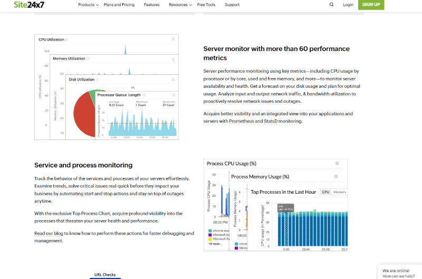The image size is (422, 279).
Task: Open the StatsD monitoring link
Action: [271, 121]
